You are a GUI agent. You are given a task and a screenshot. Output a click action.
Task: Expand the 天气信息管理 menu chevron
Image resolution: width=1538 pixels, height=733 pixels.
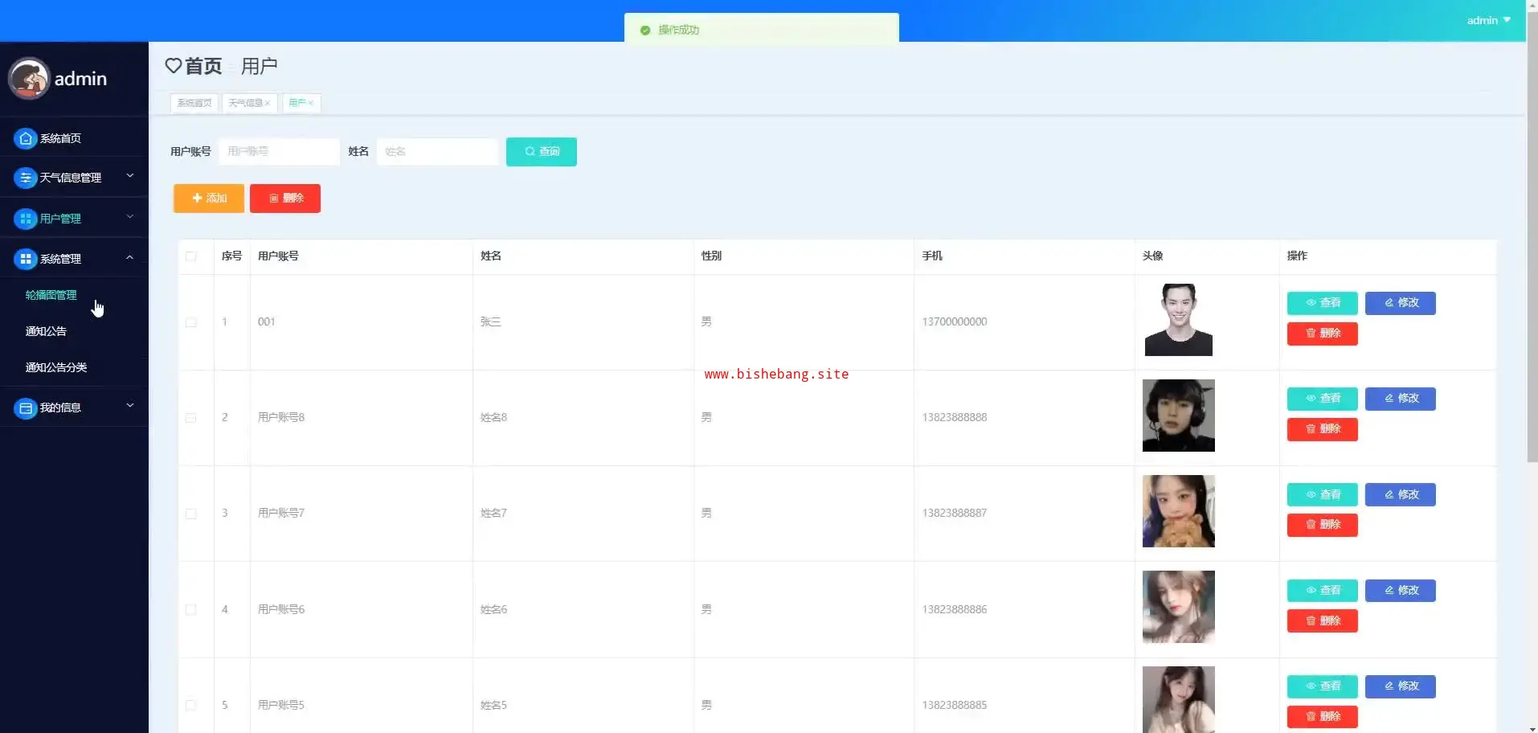130,176
